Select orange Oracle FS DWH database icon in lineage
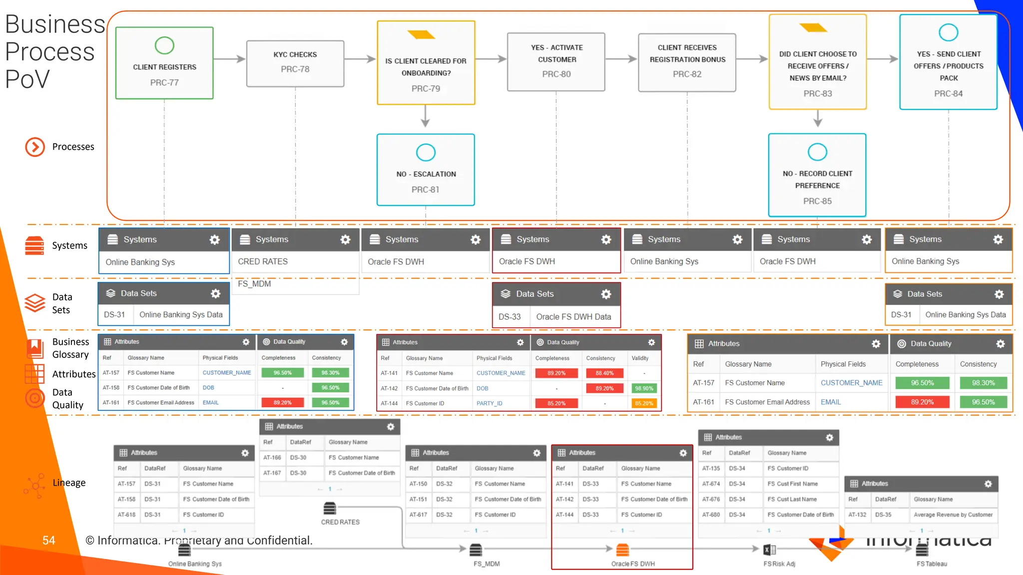Screen dimensions: 1023x575 click(622, 550)
